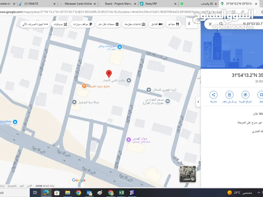The width and height of the screenshot is (263, 197).
Task: Filter map by مطاعم restaurants chip
Action: click(x=173, y=25)
